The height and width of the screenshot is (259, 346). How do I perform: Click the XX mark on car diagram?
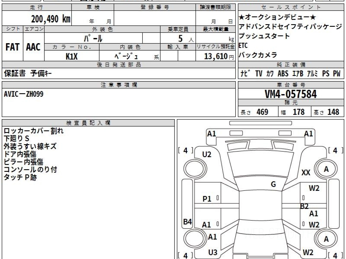(306, 173)
